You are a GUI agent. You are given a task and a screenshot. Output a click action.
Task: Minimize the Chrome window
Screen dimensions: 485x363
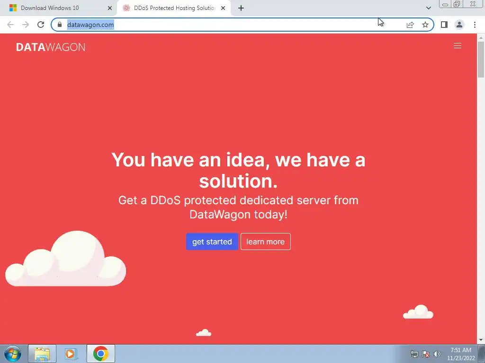click(445, 4)
